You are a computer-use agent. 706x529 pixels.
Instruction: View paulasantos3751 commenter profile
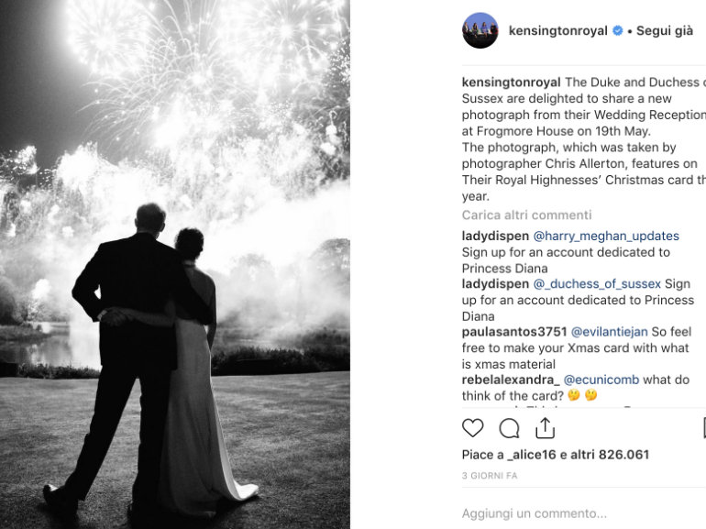[x=514, y=332]
